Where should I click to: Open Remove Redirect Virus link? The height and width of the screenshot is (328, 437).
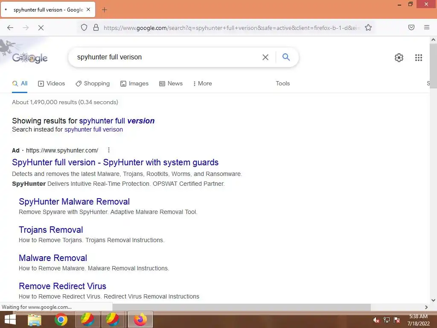click(x=62, y=286)
